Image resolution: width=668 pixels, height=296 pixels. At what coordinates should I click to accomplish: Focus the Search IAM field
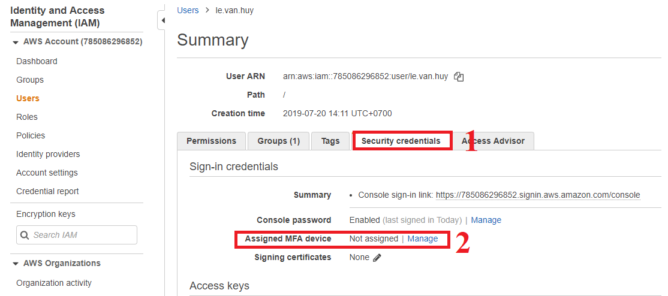click(83, 235)
